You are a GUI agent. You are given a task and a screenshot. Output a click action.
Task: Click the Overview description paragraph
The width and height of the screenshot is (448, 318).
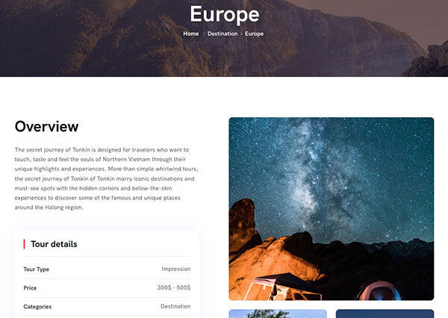pyautogui.click(x=106, y=178)
